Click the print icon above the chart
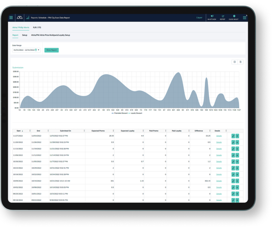Image resolution: width=273 pixels, height=228 pixels. [235, 62]
